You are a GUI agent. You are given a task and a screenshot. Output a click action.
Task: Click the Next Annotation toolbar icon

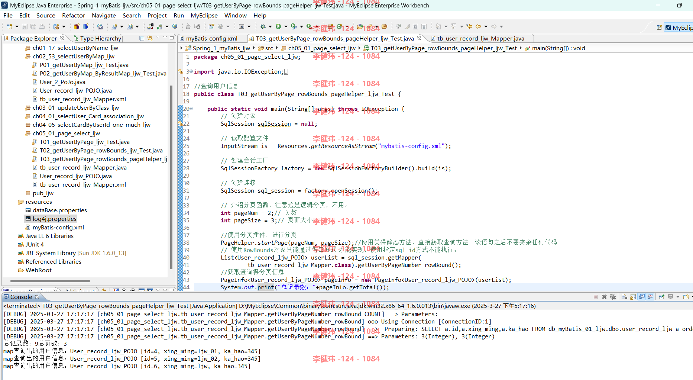pyautogui.click(x=438, y=27)
